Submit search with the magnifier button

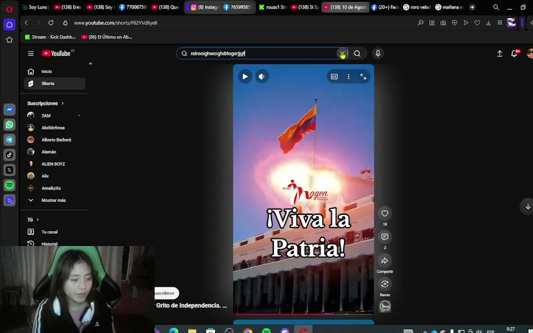click(x=357, y=53)
